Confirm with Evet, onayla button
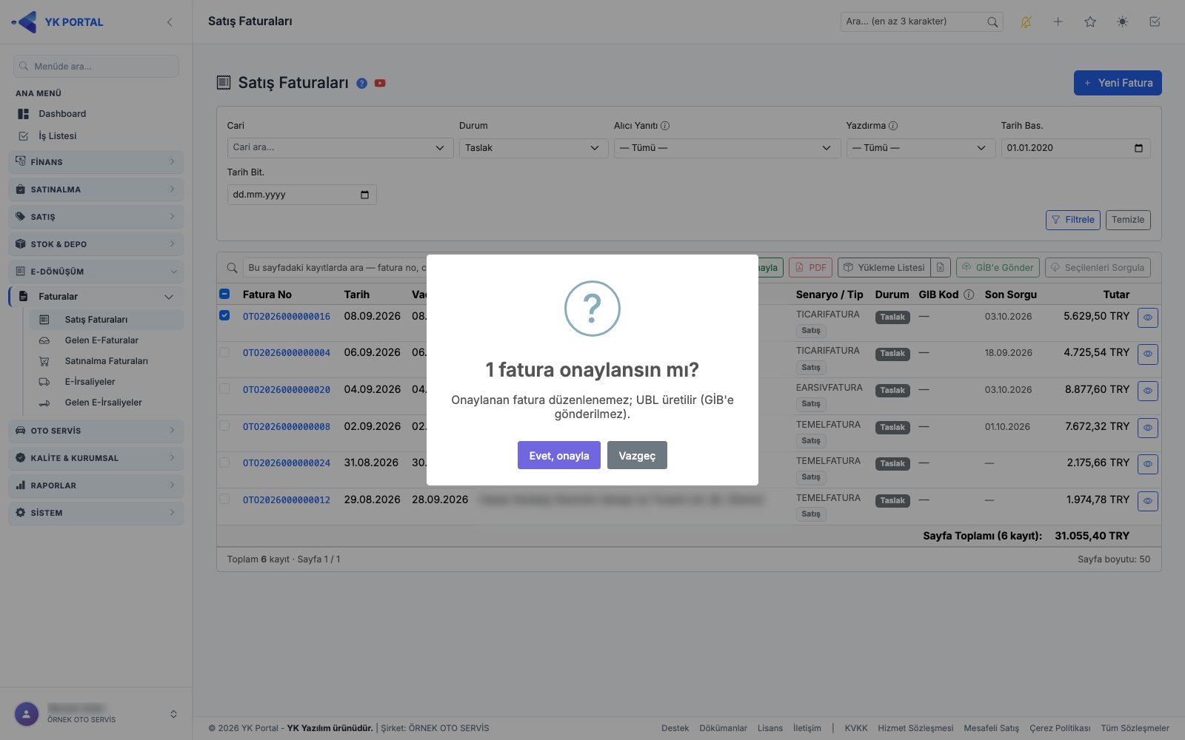 558,455
